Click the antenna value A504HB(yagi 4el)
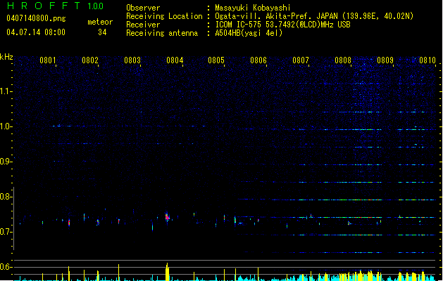The width and height of the screenshot is (443, 281). point(249,33)
